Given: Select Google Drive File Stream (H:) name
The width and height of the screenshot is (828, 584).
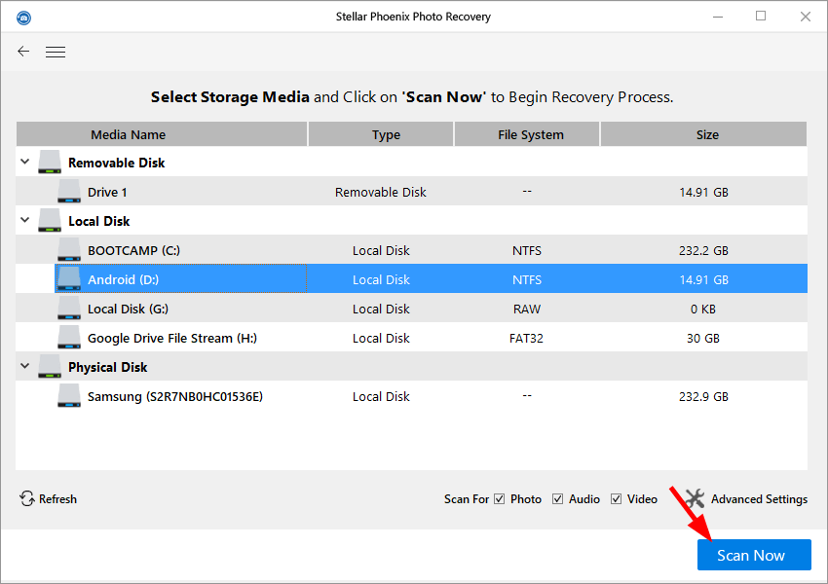Looking at the screenshot, I should point(172,338).
